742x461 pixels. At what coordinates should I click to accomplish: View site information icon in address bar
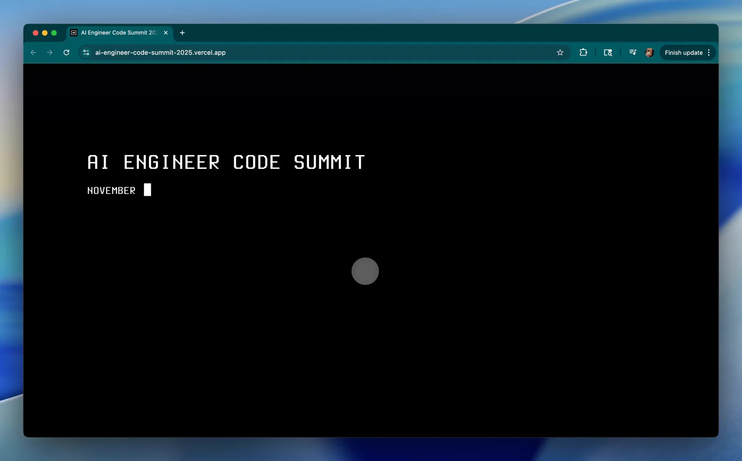[86, 53]
